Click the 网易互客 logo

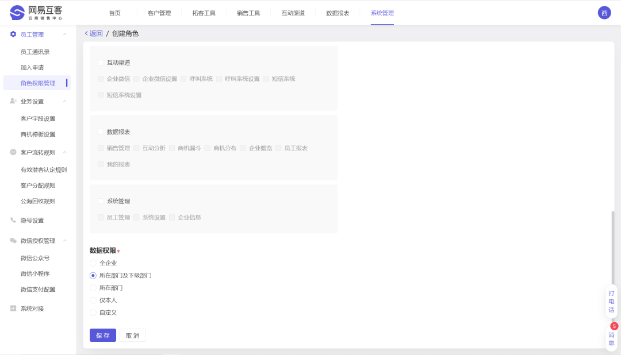coord(34,12)
